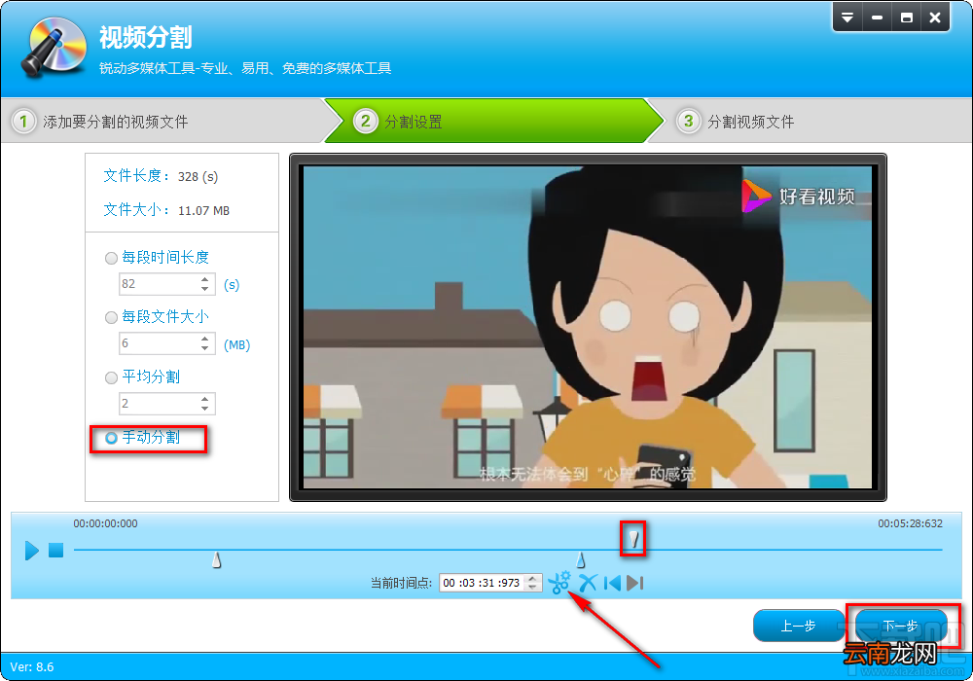Image resolution: width=973 pixels, height=681 pixels.
Task: Click the disc flashlight application logo
Action: pyautogui.click(x=54, y=47)
